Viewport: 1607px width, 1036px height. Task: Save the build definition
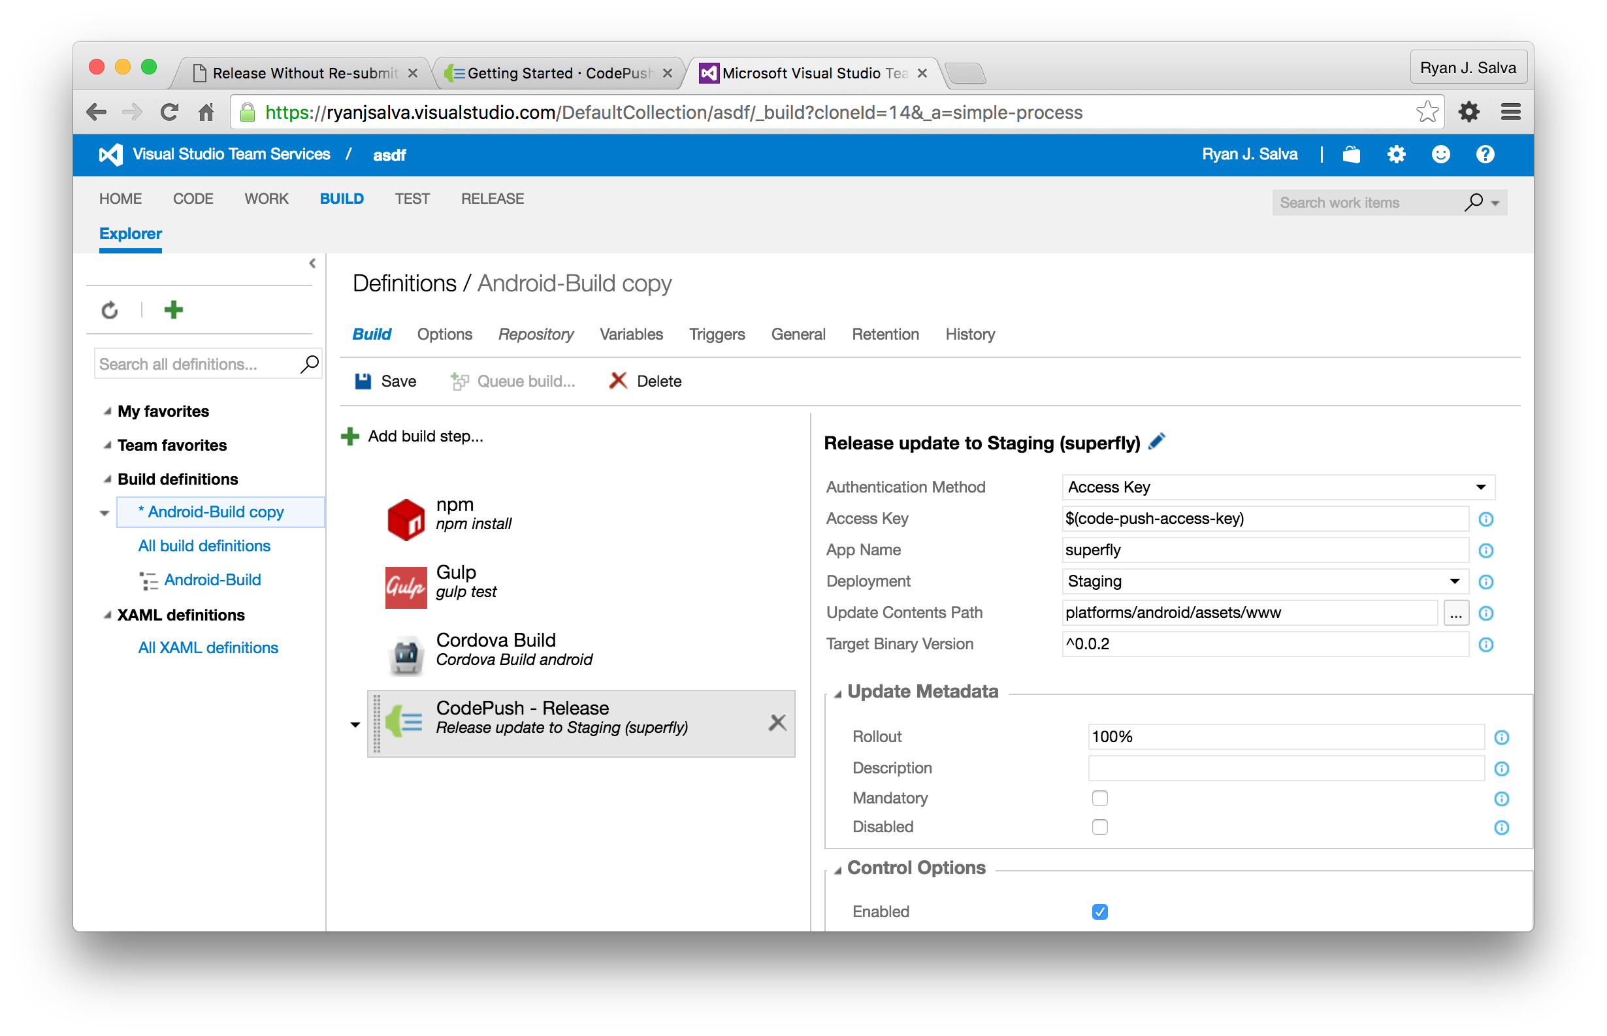[x=385, y=381]
